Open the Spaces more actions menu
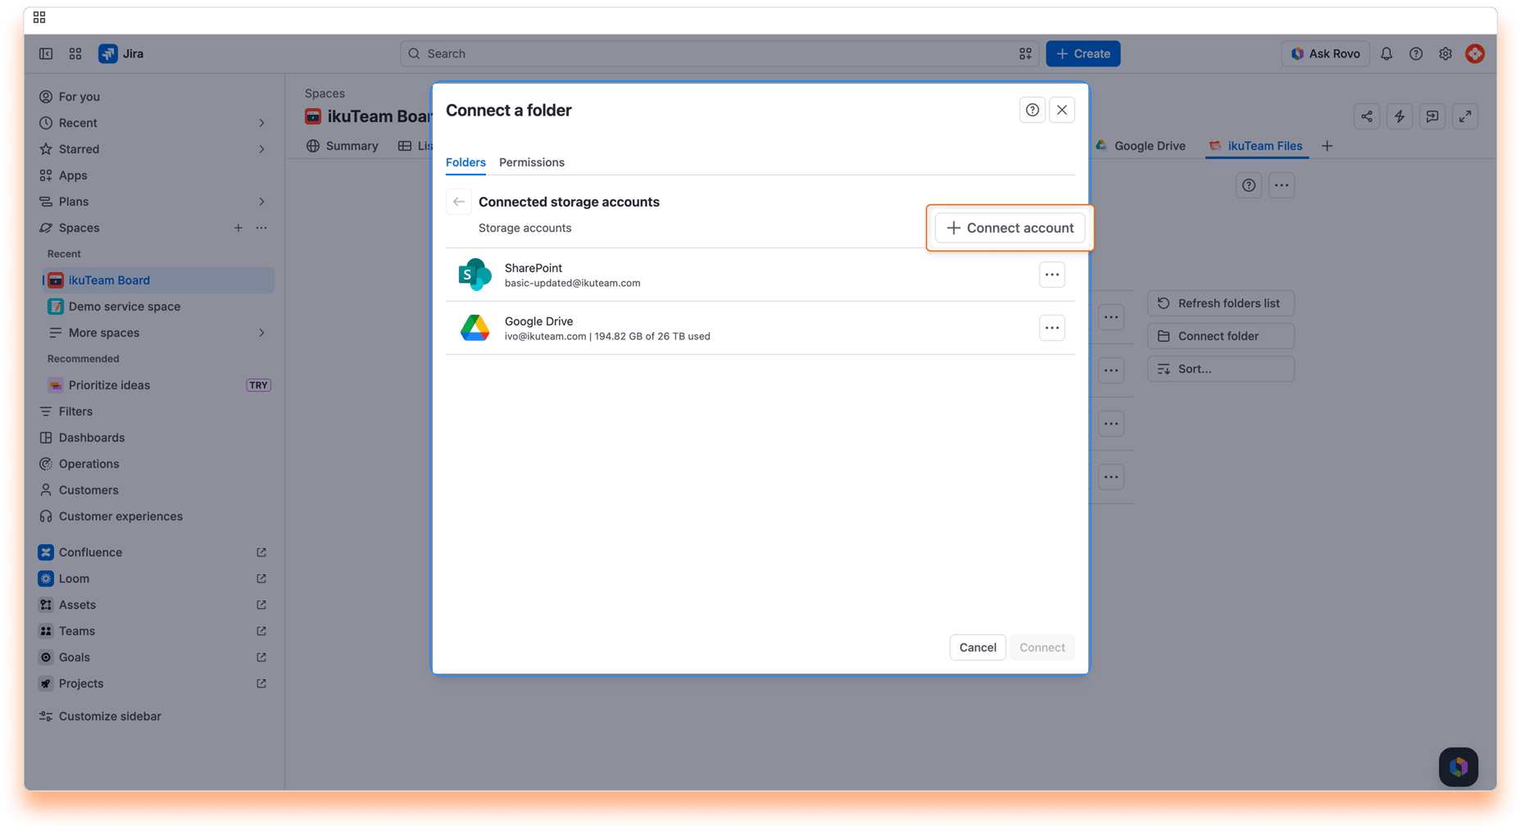 pos(261,228)
